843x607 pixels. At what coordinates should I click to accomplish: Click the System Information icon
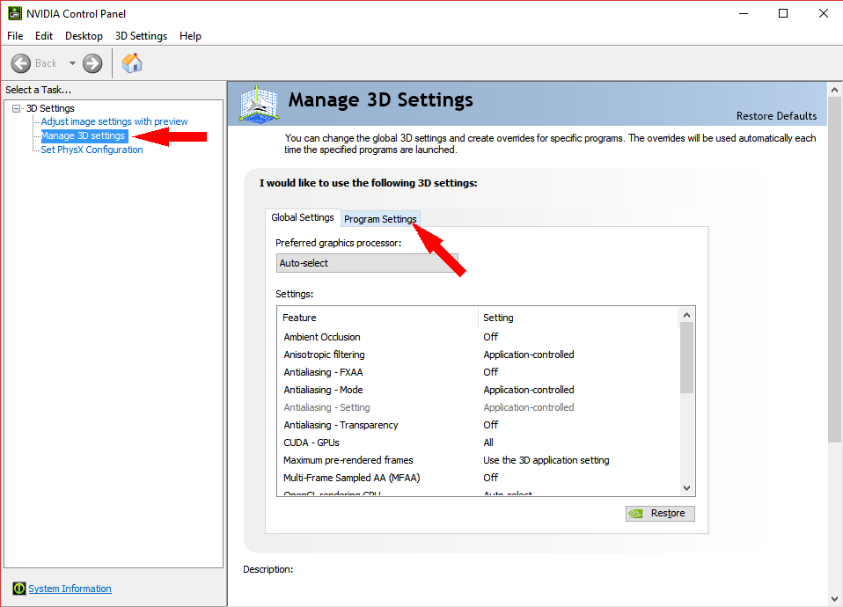click(18, 589)
